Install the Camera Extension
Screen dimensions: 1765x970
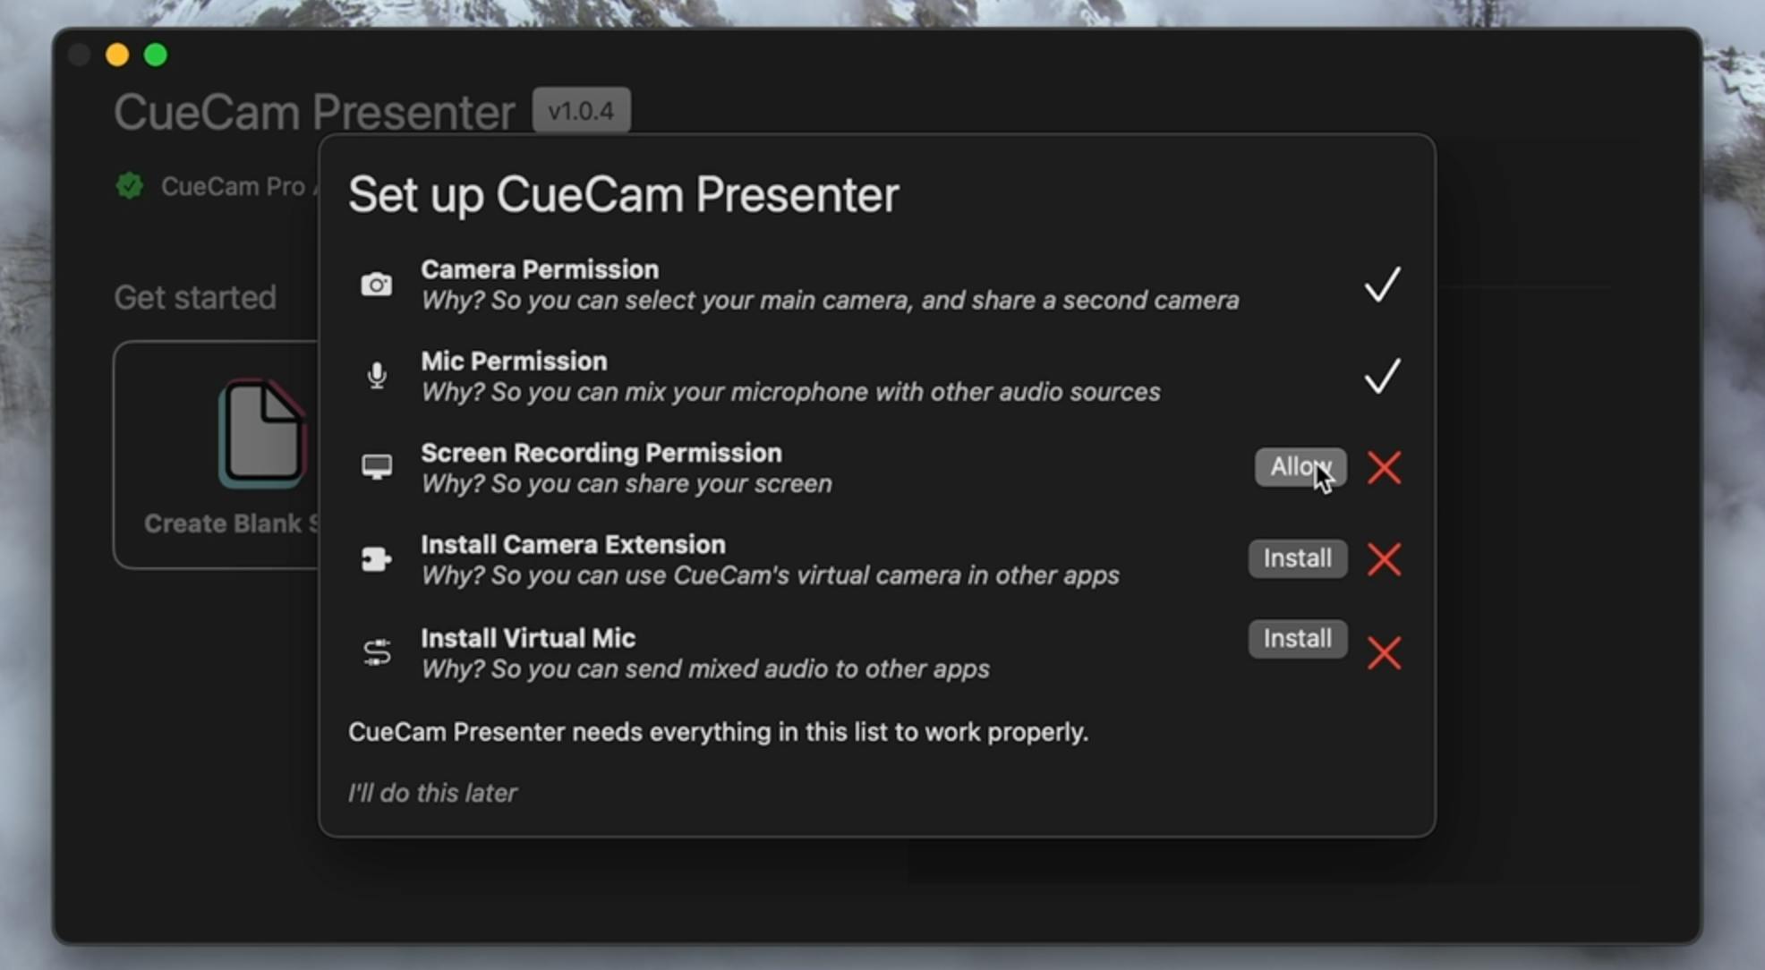click(1298, 558)
